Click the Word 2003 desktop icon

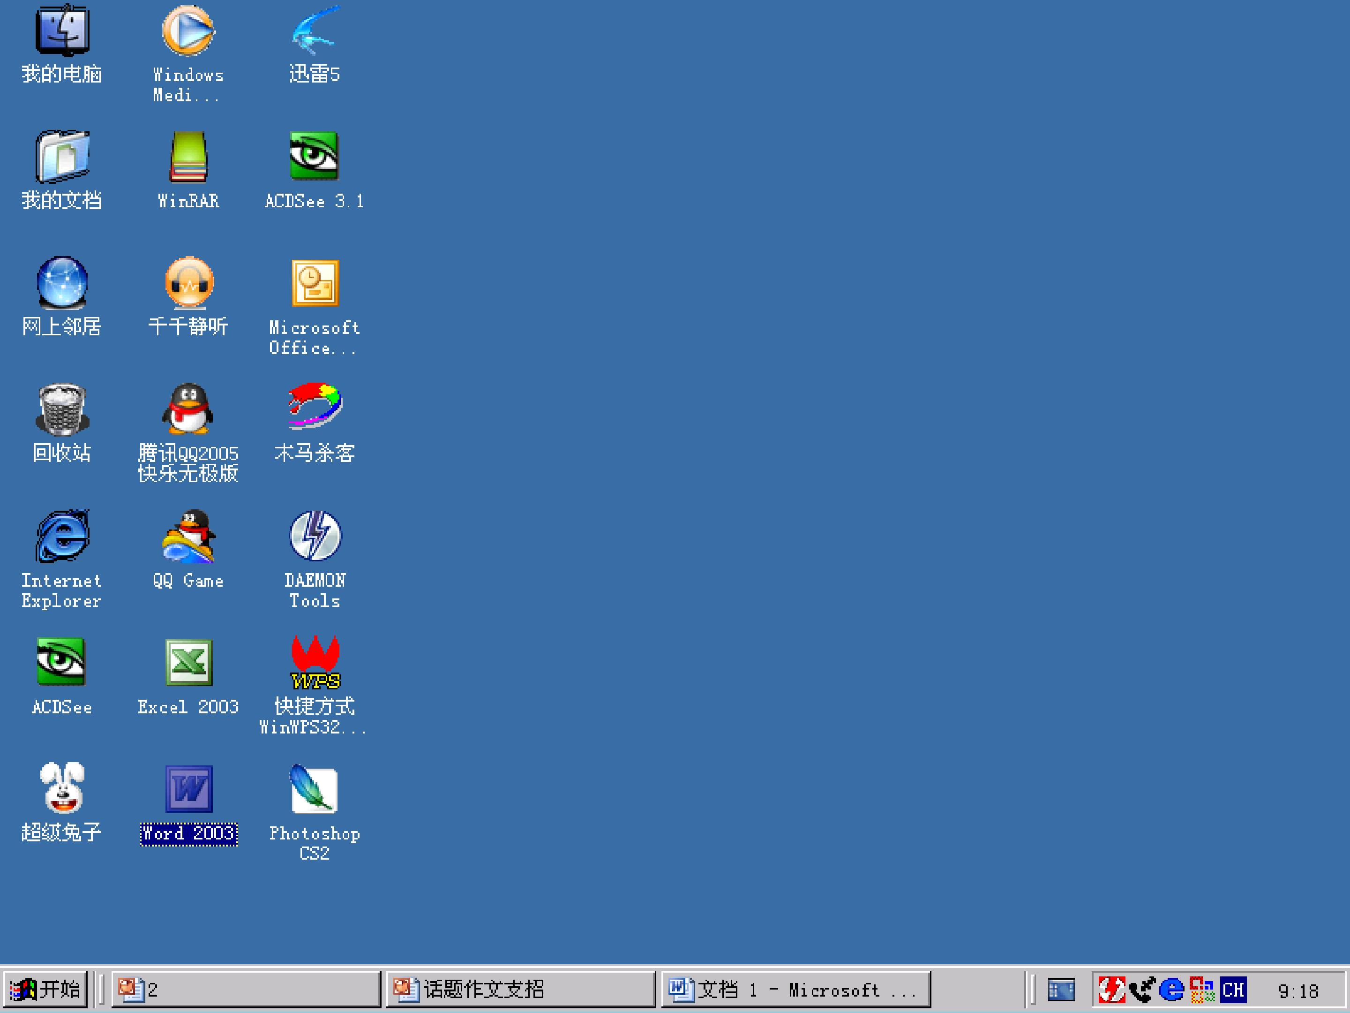tap(188, 789)
